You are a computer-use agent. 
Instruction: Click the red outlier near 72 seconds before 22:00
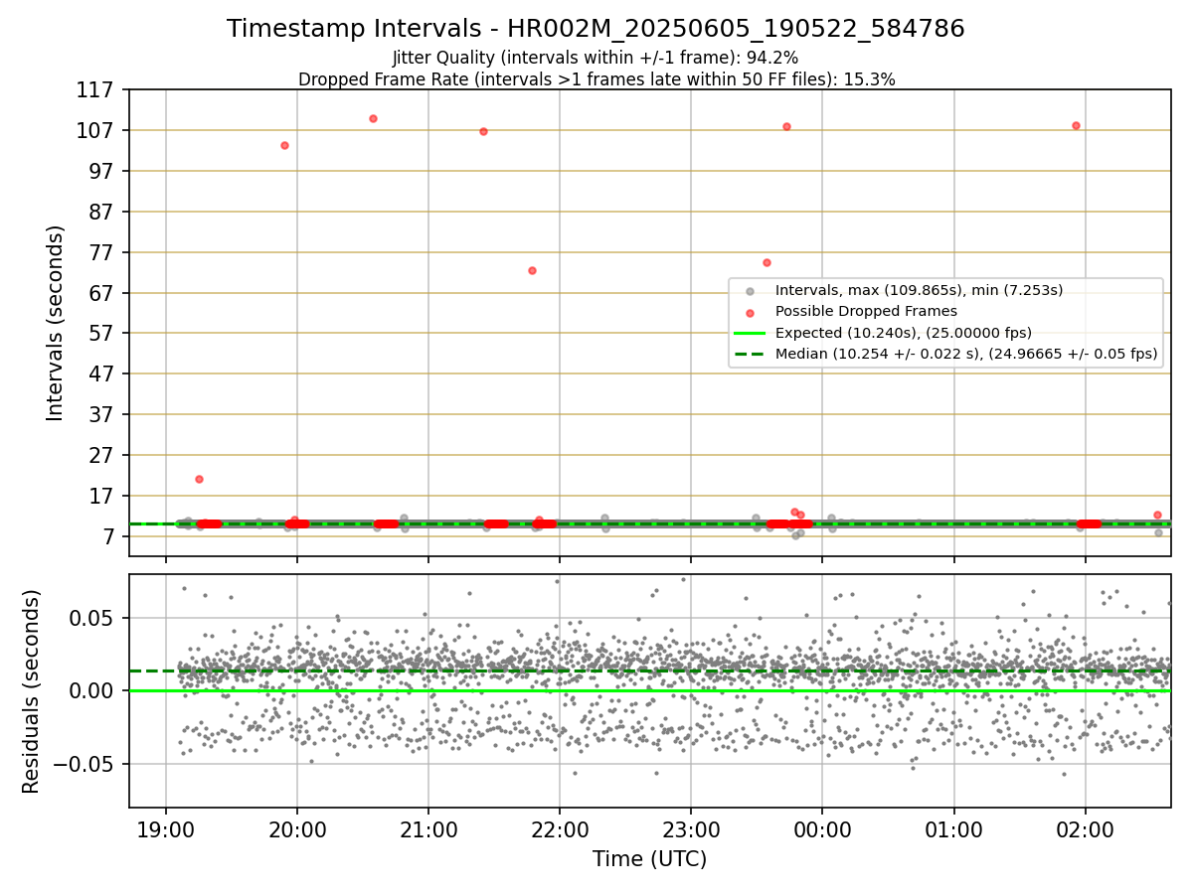coord(532,270)
